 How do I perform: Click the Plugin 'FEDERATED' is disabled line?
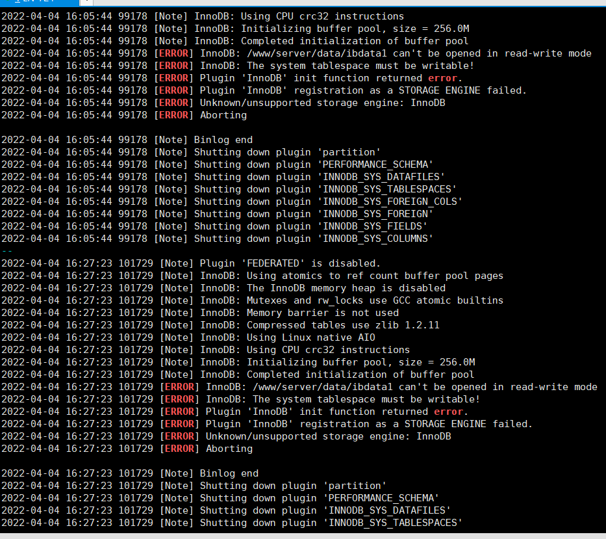click(191, 264)
